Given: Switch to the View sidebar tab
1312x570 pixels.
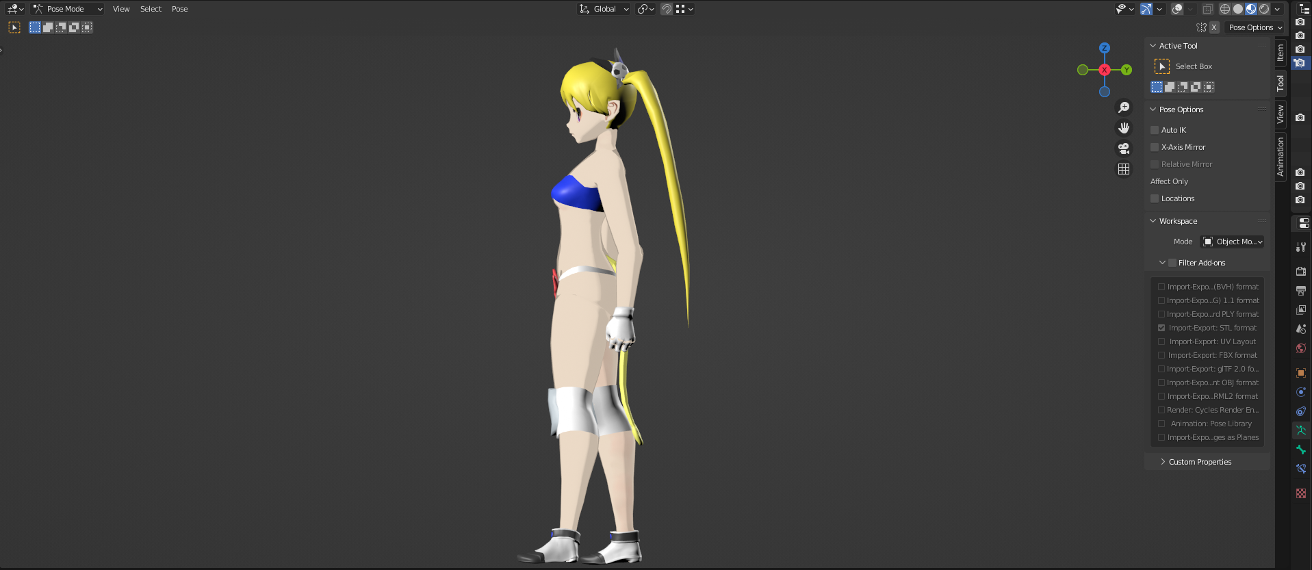Looking at the screenshot, I should (1281, 114).
